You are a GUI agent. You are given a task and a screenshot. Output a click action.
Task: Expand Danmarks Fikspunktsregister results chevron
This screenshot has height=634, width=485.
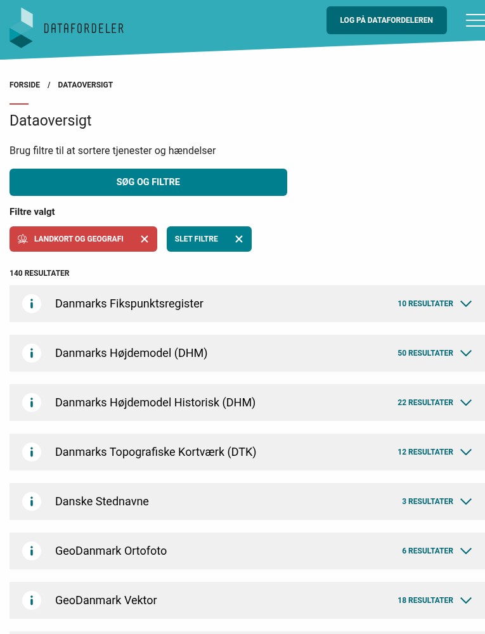[x=466, y=304]
